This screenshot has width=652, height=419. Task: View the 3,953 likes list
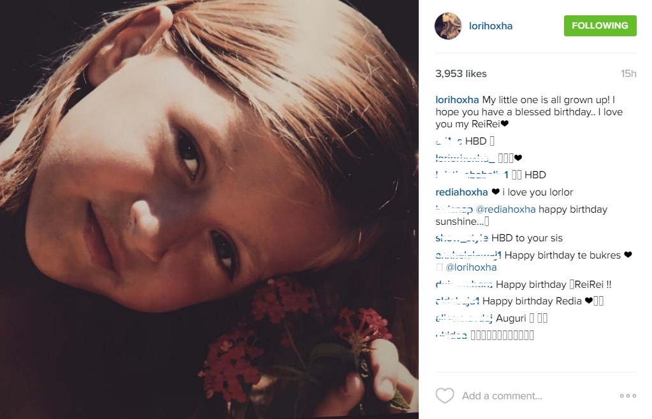tap(461, 73)
